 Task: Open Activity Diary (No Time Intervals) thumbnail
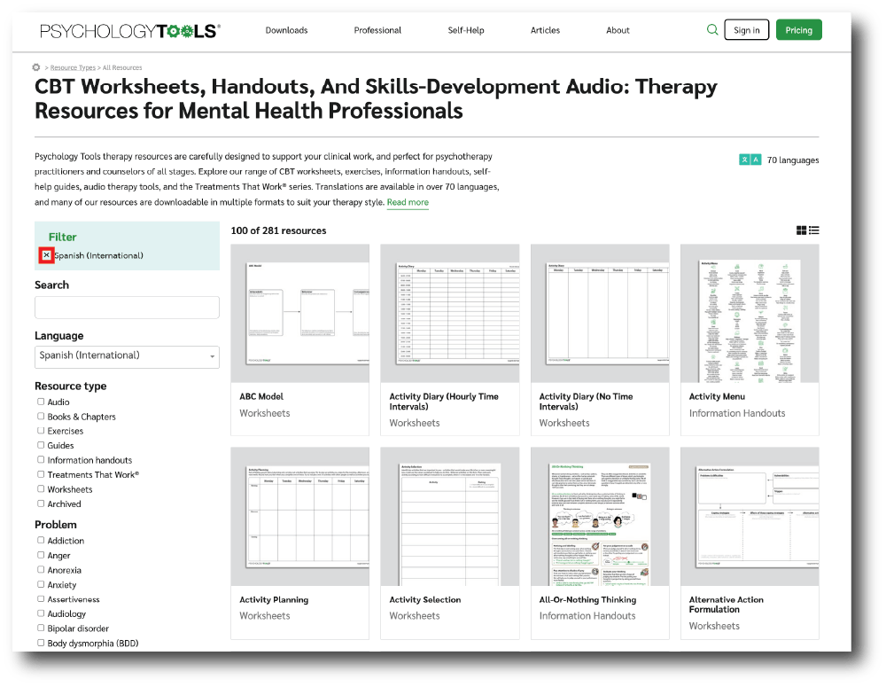coord(600,313)
